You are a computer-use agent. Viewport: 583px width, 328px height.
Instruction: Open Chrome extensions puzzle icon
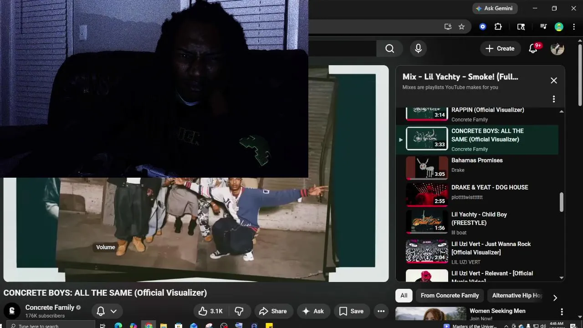[498, 27]
